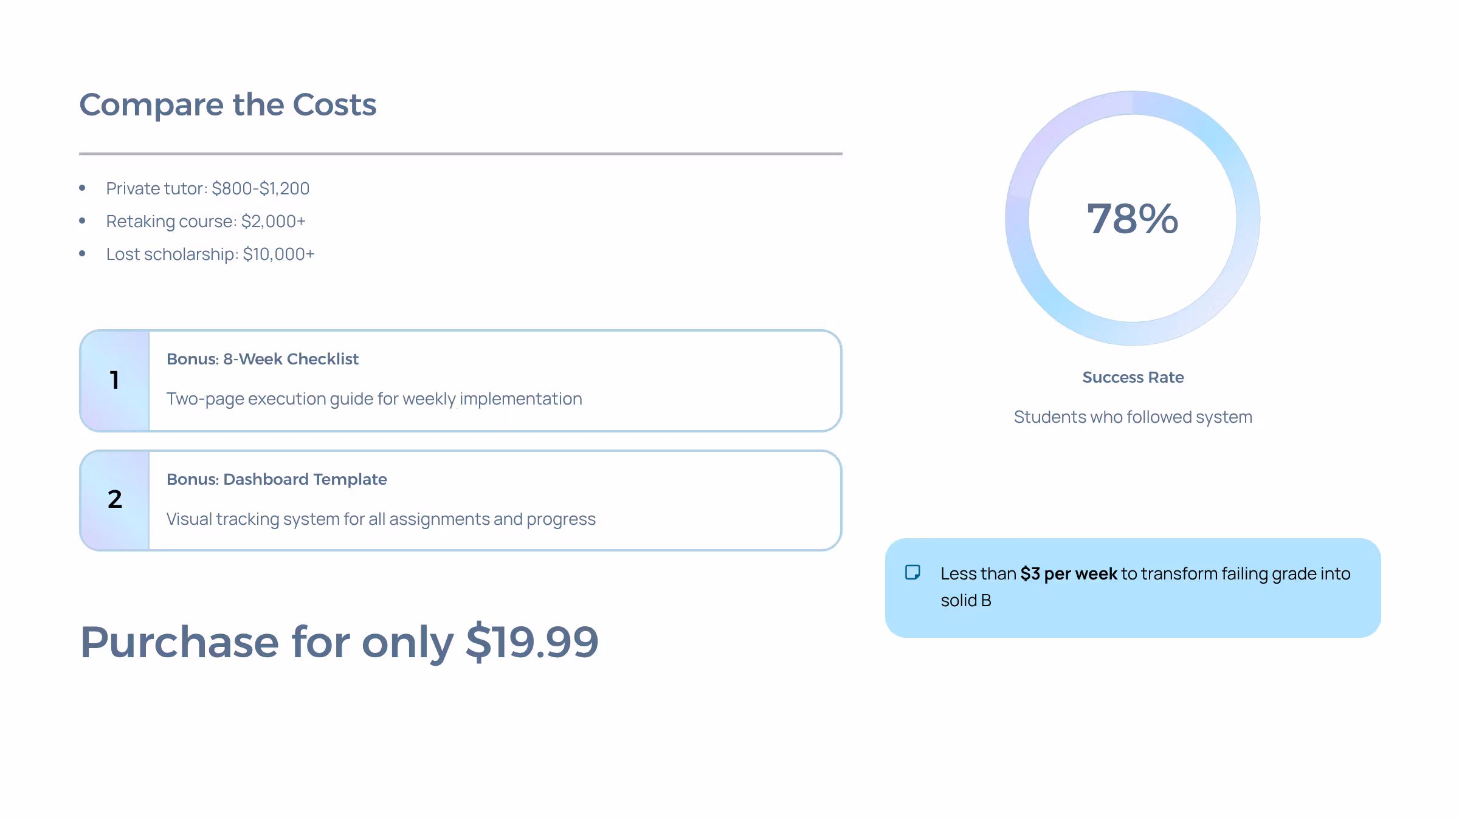Click the "solid B" text in the callout
The height and width of the screenshot is (820, 1459).
click(965, 600)
